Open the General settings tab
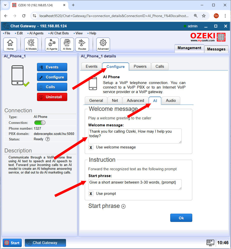Image resolution: width=231 pixels, height=249 pixels. pos(96,101)
